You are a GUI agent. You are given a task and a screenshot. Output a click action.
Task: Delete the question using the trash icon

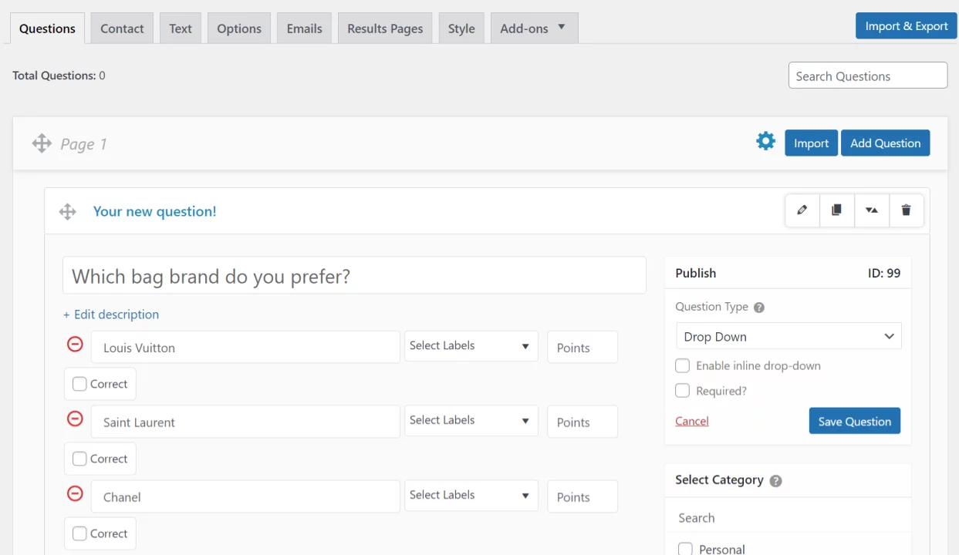(906, 210)
